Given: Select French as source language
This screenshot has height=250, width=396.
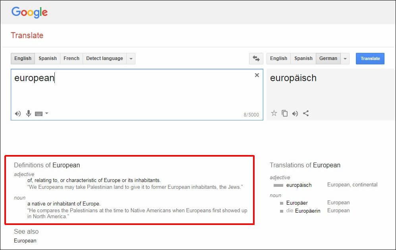Looking at the screenshot, I should click(71, 58).
